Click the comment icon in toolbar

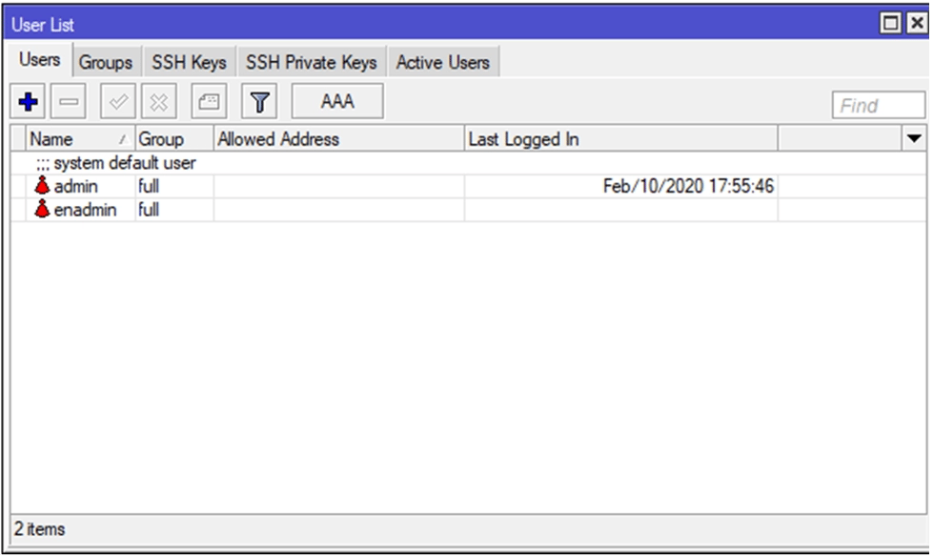209,102
